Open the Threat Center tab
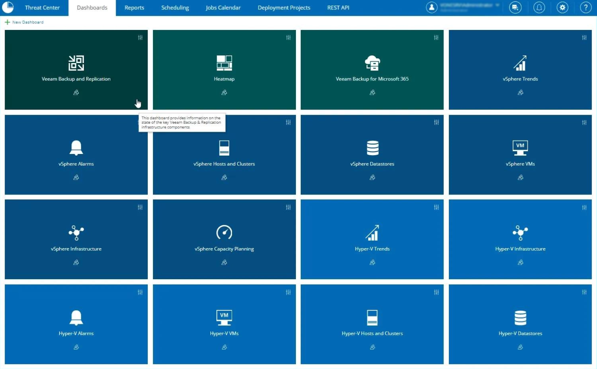This screenshot has height=369, width=597. [x=42, y=7]
